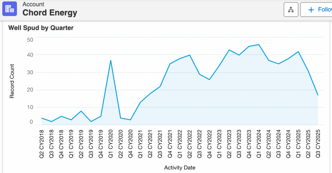Click the Q1 CY2024 axis label
The image size is (332, 173).
tap(259, 144)
